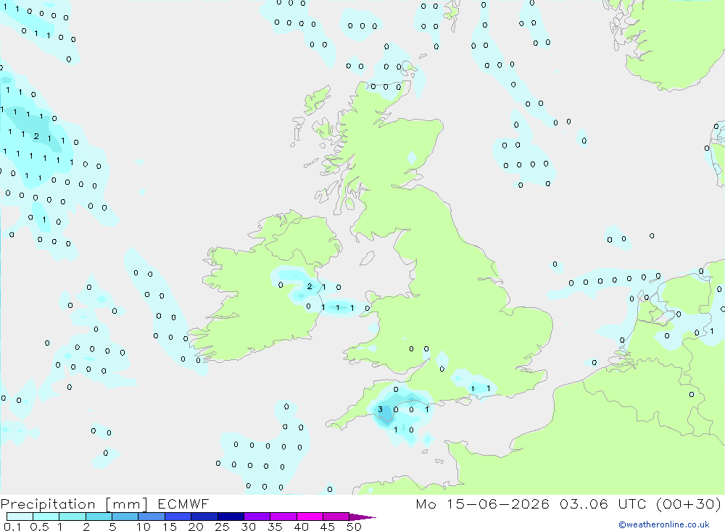Click the "[mm]" unit label
The height and width of the screenshot is (531, 725).
click(x=126, y=504)
